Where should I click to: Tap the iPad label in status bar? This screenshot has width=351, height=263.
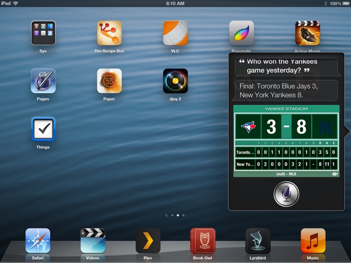click(x=6, y=3)
